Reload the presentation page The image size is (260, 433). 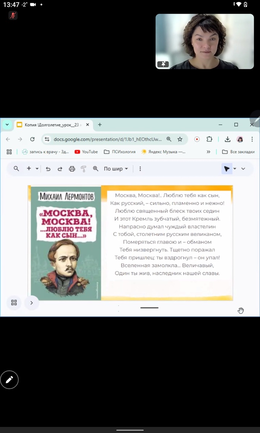(x=32, y=139)
